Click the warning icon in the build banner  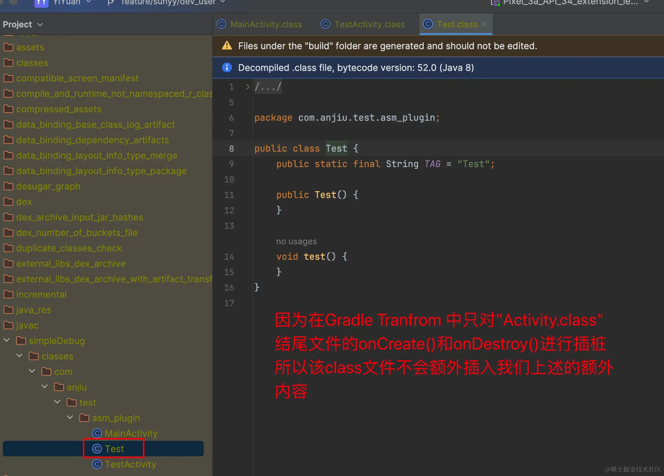coord(227,45)
